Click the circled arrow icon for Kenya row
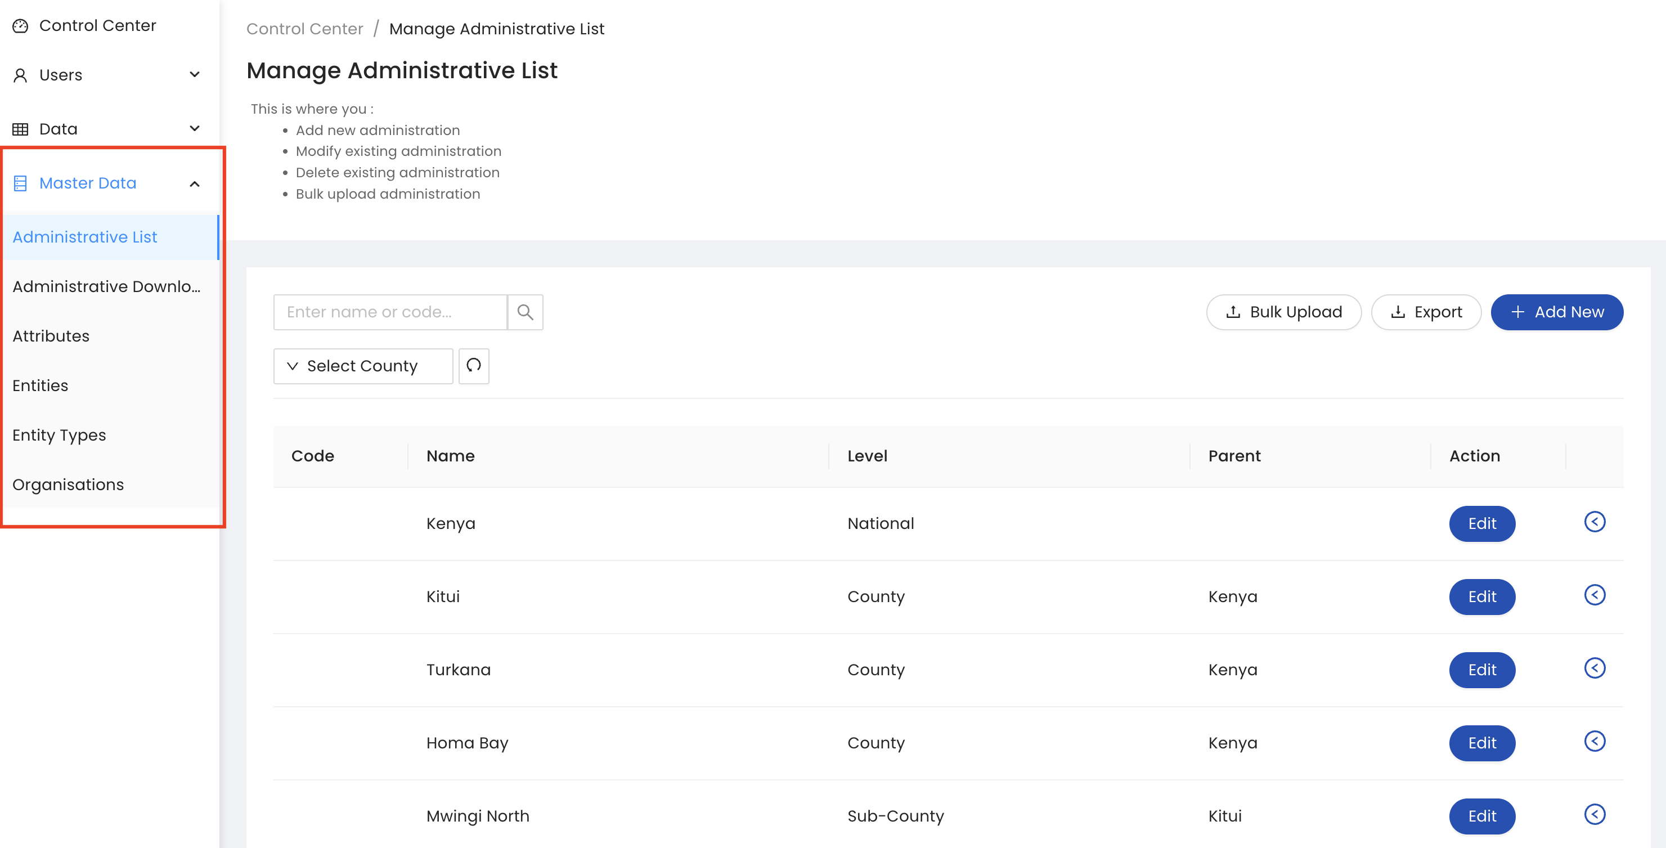The width and height of the screenshot is (1666, 848). [x=1594, y=522]
